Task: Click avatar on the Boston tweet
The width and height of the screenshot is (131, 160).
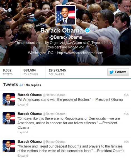Action: [x=9, y=99]
